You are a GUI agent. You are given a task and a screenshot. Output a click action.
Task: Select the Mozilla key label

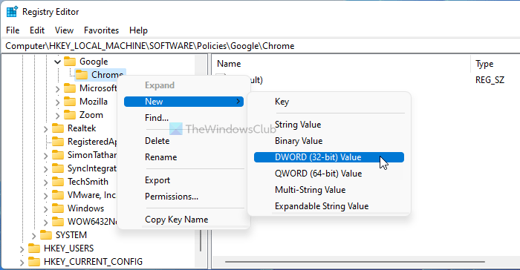(x=94, y=102)
